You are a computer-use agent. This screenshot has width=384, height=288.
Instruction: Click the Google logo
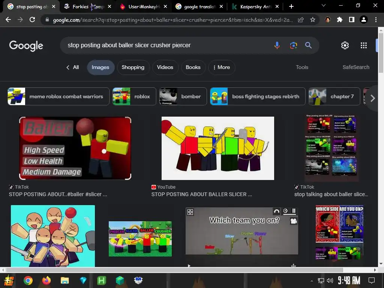pos(26,45)
